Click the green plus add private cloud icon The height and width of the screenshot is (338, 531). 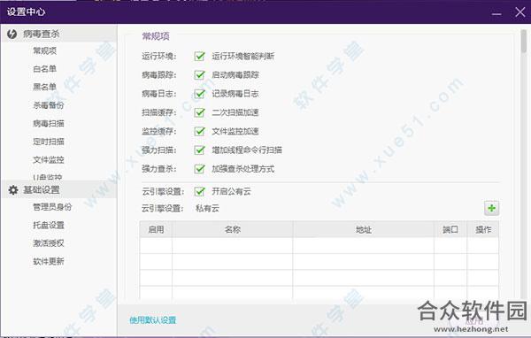coord(492,208)
